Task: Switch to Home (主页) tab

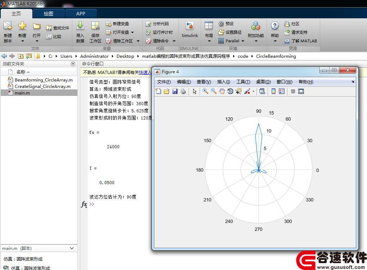Action: [x=16, y=14]
